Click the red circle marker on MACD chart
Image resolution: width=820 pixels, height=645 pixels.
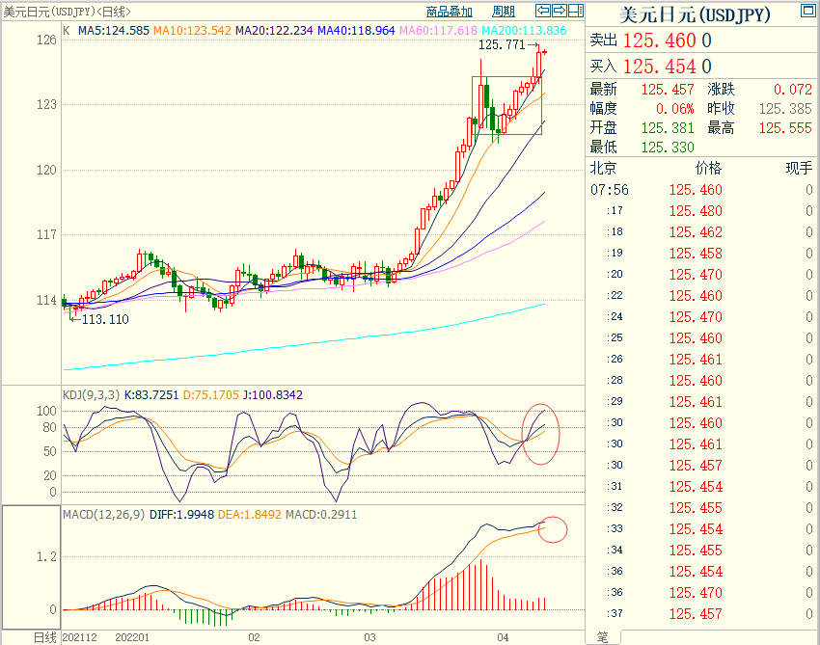tap(553, 529)
